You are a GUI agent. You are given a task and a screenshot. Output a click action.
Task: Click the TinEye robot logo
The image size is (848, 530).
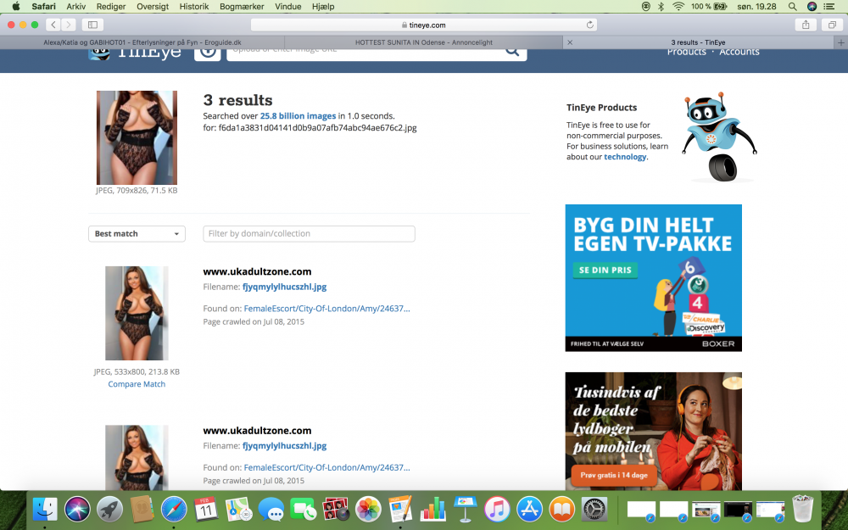pyautogui.click(x=99, y=53)
